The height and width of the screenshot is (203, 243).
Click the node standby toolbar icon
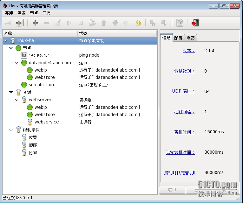click(153, 23)
